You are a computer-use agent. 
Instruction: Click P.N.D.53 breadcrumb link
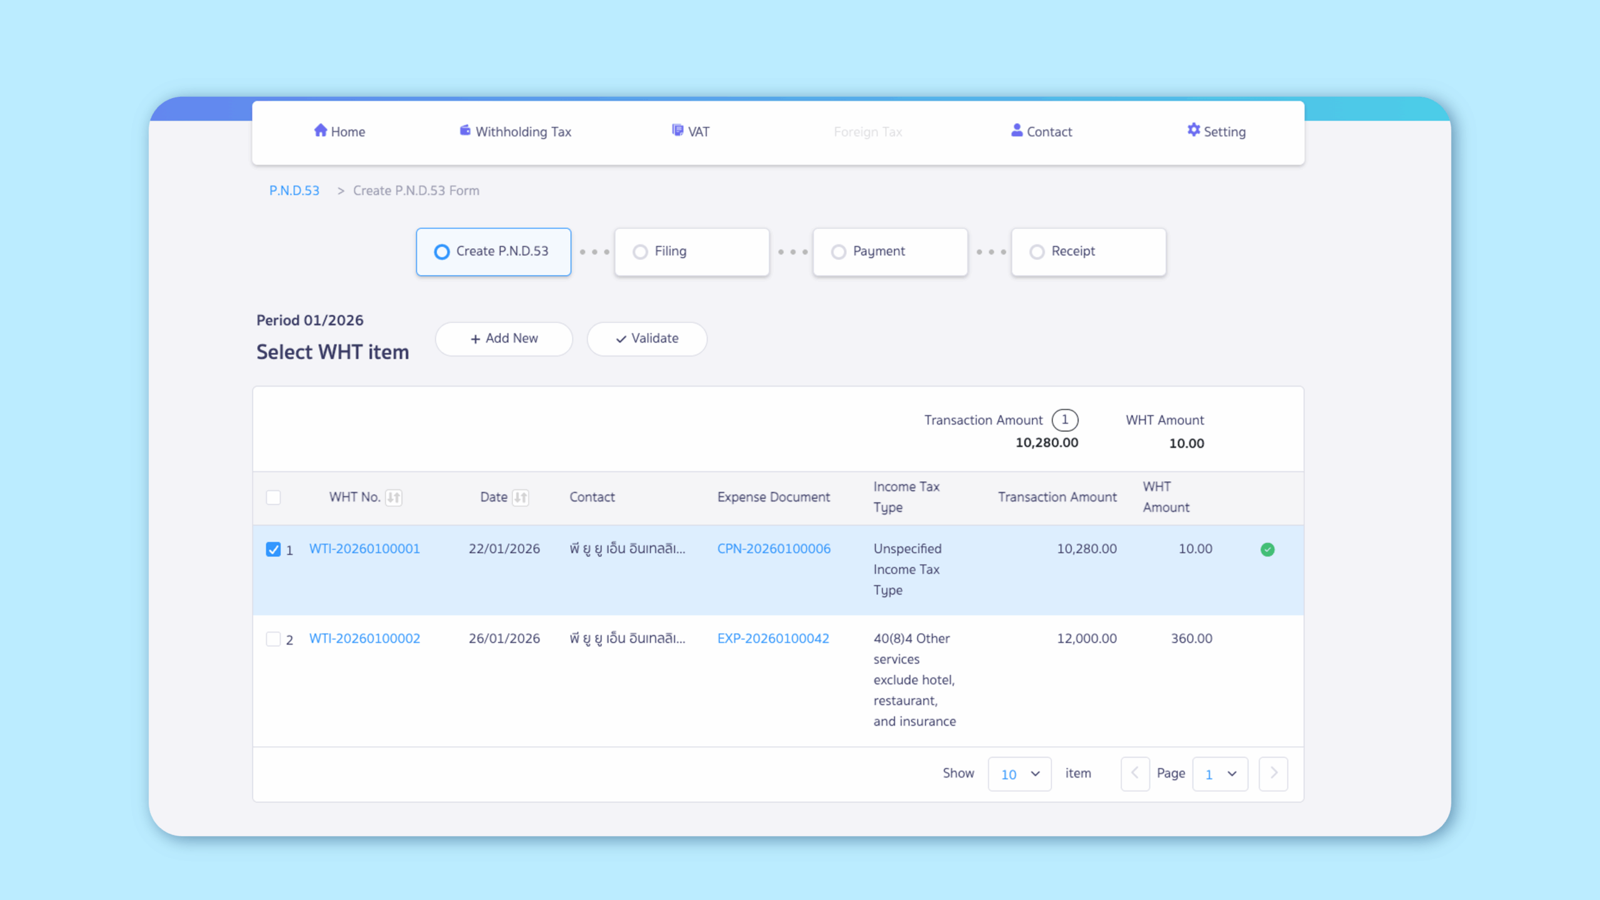294,191
